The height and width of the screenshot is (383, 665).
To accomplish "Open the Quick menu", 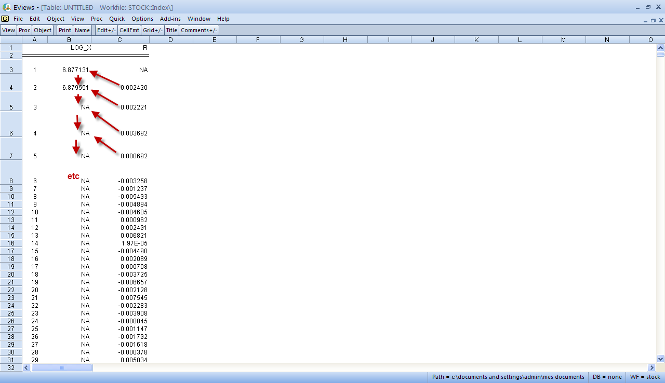I will (x=117, y=19).
